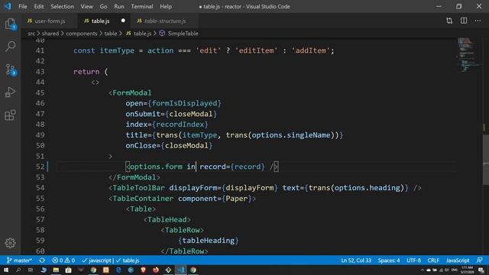Screen dimensions: 489x275
Task: Click the components breadcrumb segment
Action: (x=82, y=34)
